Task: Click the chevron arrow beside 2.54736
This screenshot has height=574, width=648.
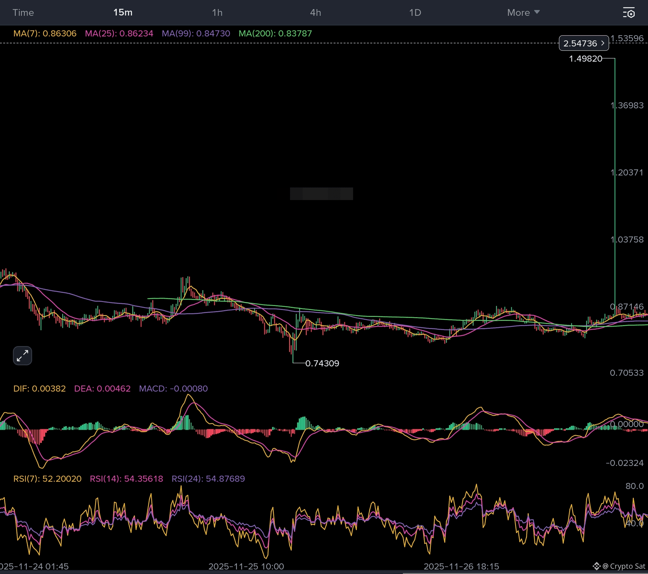Action: (603, 43)
